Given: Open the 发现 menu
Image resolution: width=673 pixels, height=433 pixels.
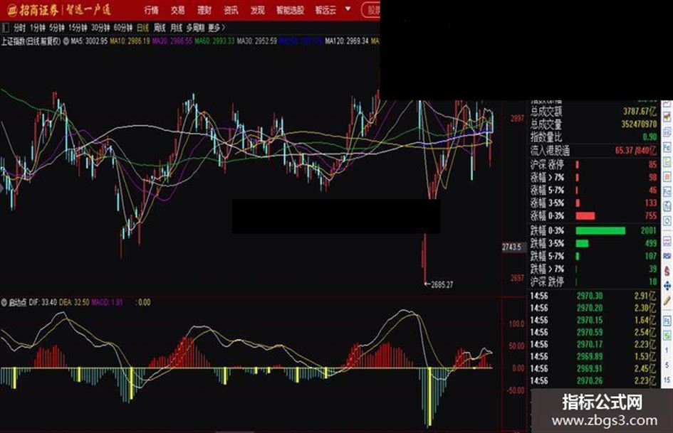Looking at the screenshot, I should pyautogui.click(x=258, y=10).
